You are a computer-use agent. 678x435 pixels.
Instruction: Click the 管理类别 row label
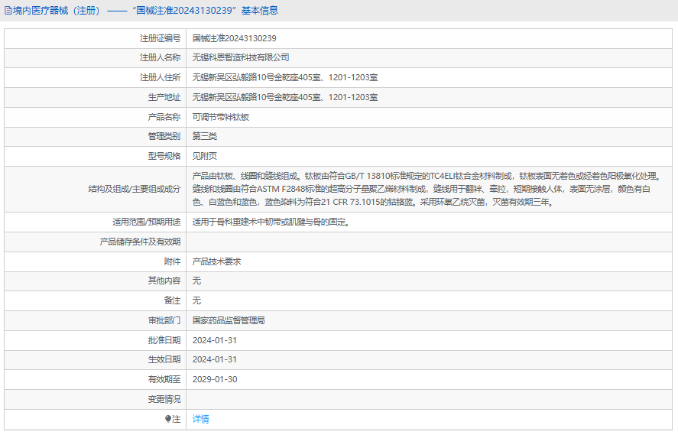(164, 136)
